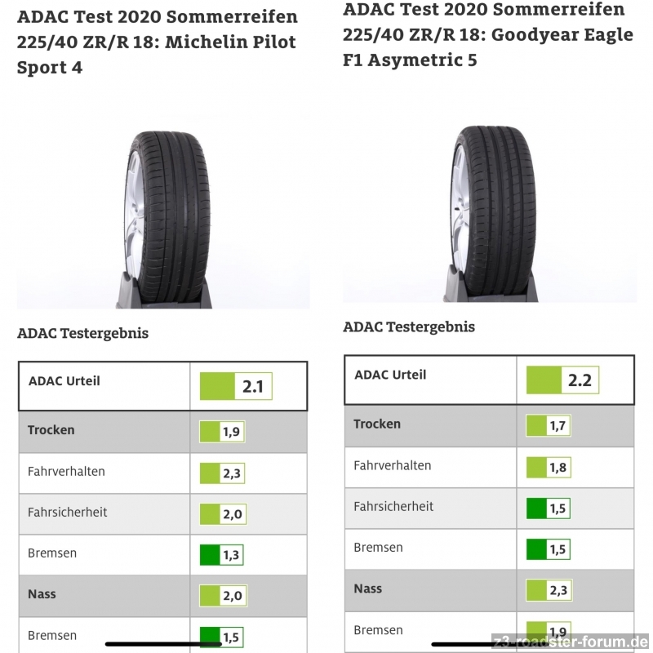653x653 pixels.
Task: Select the 2.1 ADAC Urteil score badge
Action: pos(236,386)
